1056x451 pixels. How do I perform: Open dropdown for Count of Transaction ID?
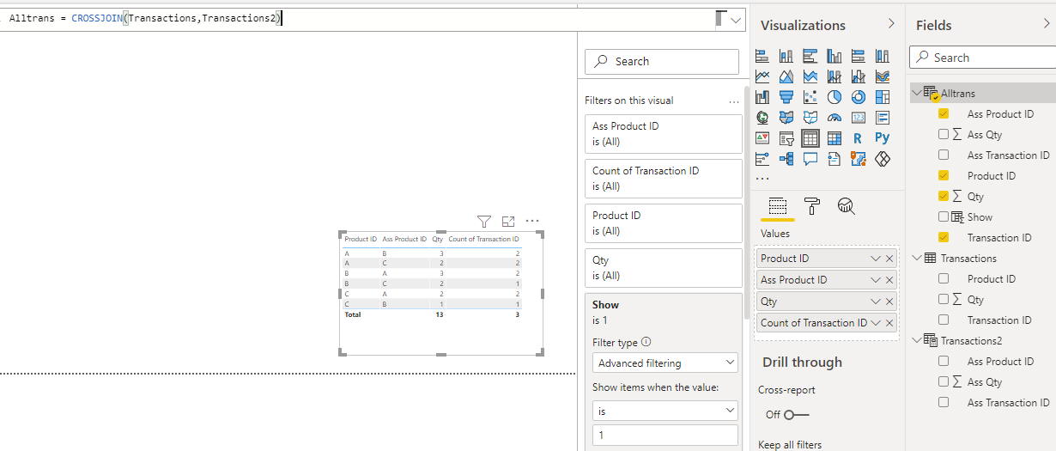point(876,323)
